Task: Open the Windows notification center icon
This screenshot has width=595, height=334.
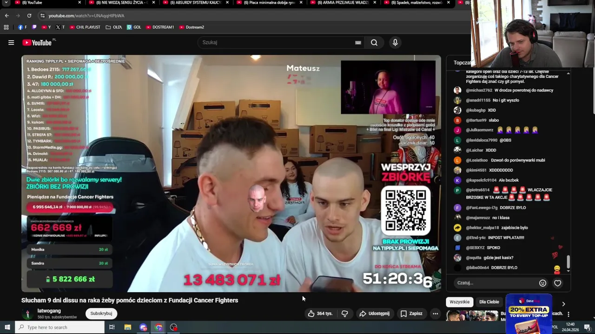Action: coord(587,328)
